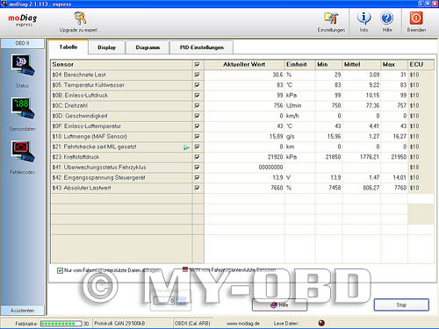Click the green arrow in row $21
The width and height of the screenshot is (439, 329).
click(x=186, y=147)
